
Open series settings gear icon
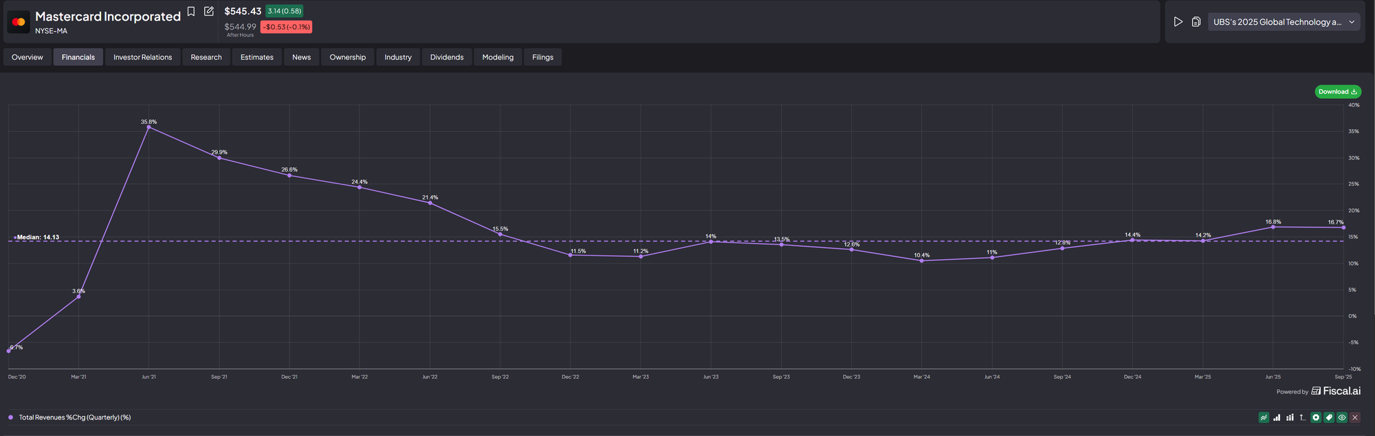point(1316,417)
